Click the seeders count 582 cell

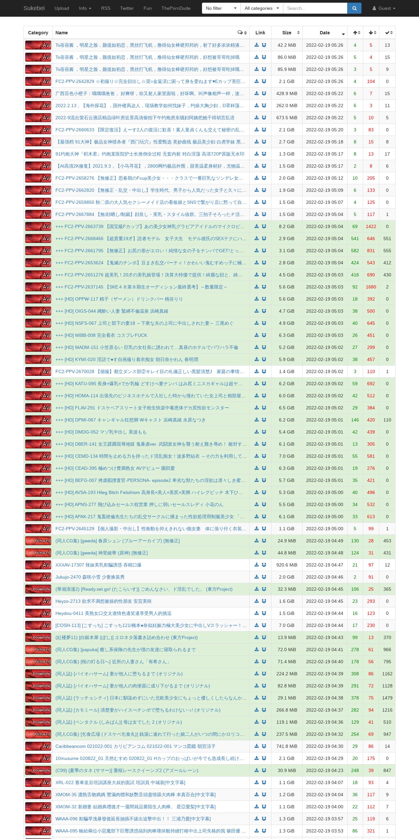point(355,251)
